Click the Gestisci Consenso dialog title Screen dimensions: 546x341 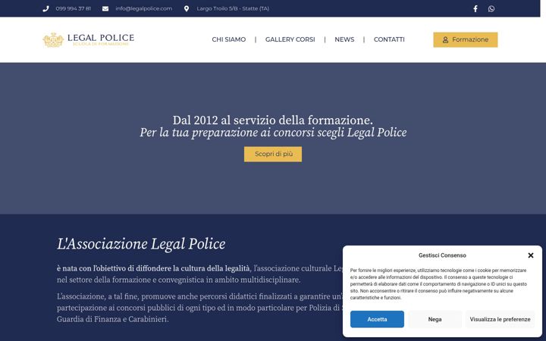(x=442, y=255)
